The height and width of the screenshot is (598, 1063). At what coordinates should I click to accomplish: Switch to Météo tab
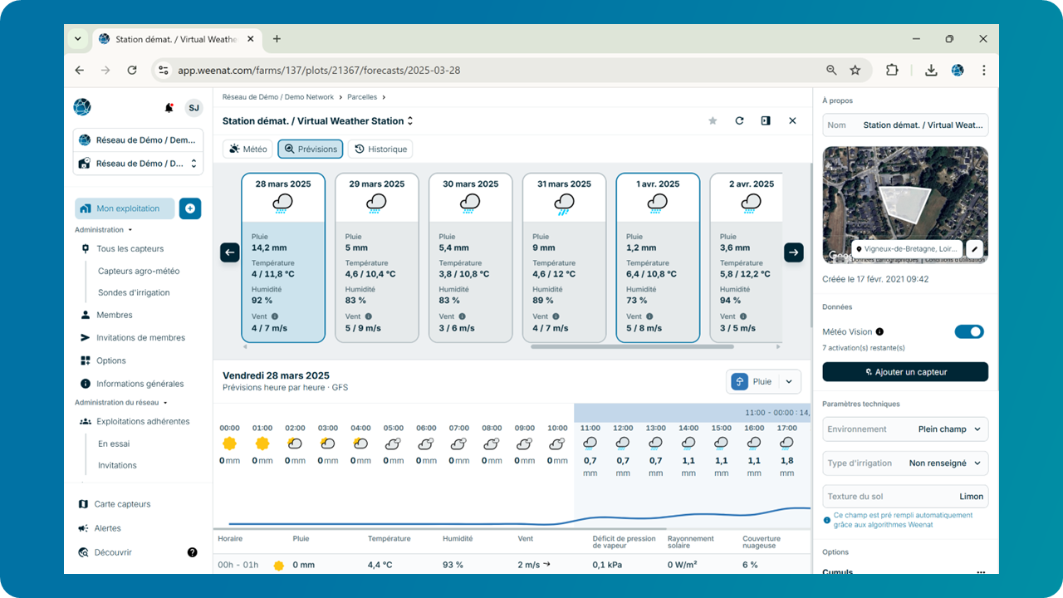click(x=248, y=149)
